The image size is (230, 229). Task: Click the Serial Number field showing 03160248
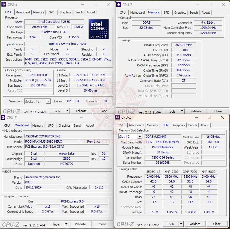point(163,163)
